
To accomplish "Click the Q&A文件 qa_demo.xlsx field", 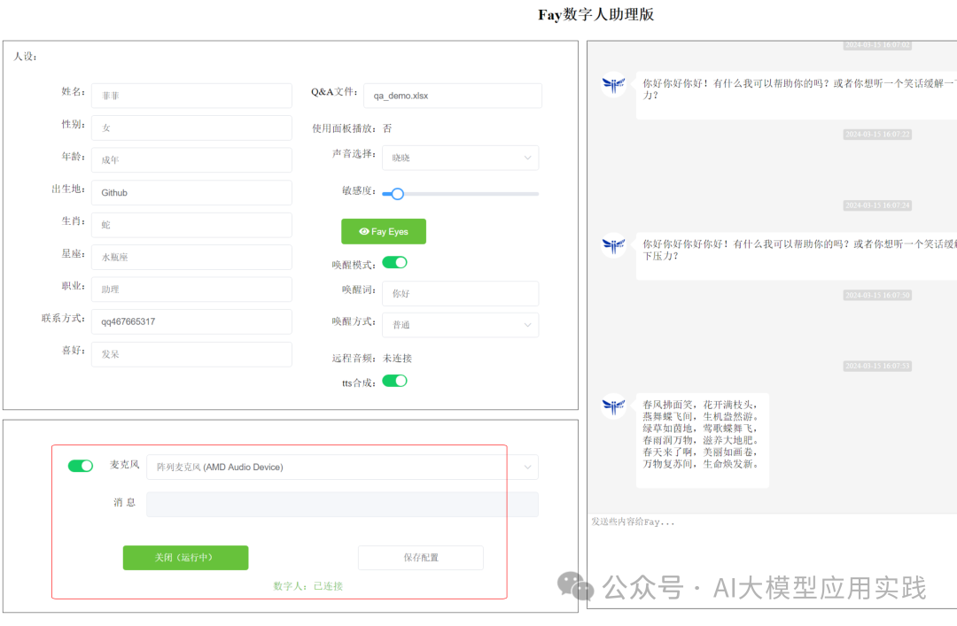I will pyautogui.click(x=453, y=96).
